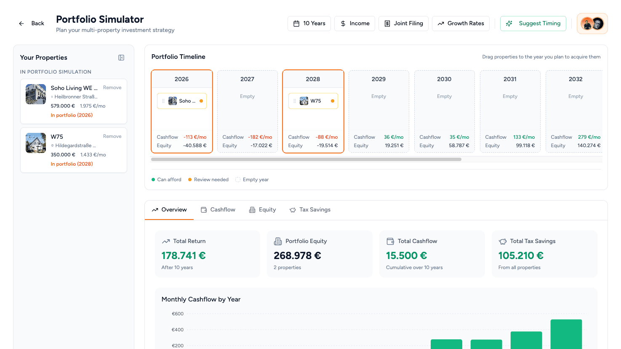Screen dimensions: 621x349
Task: Click the W75 property title in sidebar
Action: pos(57,137)
